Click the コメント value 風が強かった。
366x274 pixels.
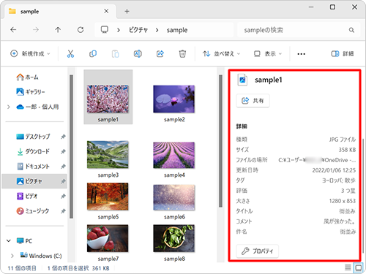(340, 221)
